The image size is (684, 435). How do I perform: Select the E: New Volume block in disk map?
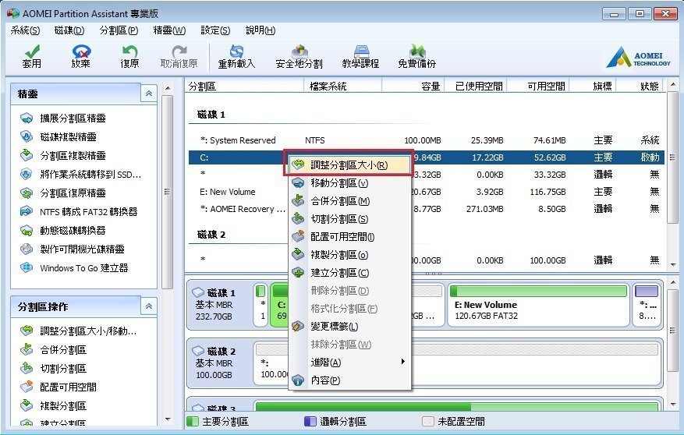538,305
